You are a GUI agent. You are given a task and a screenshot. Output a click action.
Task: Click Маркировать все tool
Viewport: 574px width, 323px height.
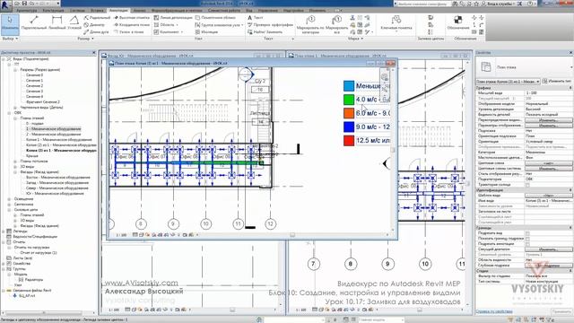[337, 24]
